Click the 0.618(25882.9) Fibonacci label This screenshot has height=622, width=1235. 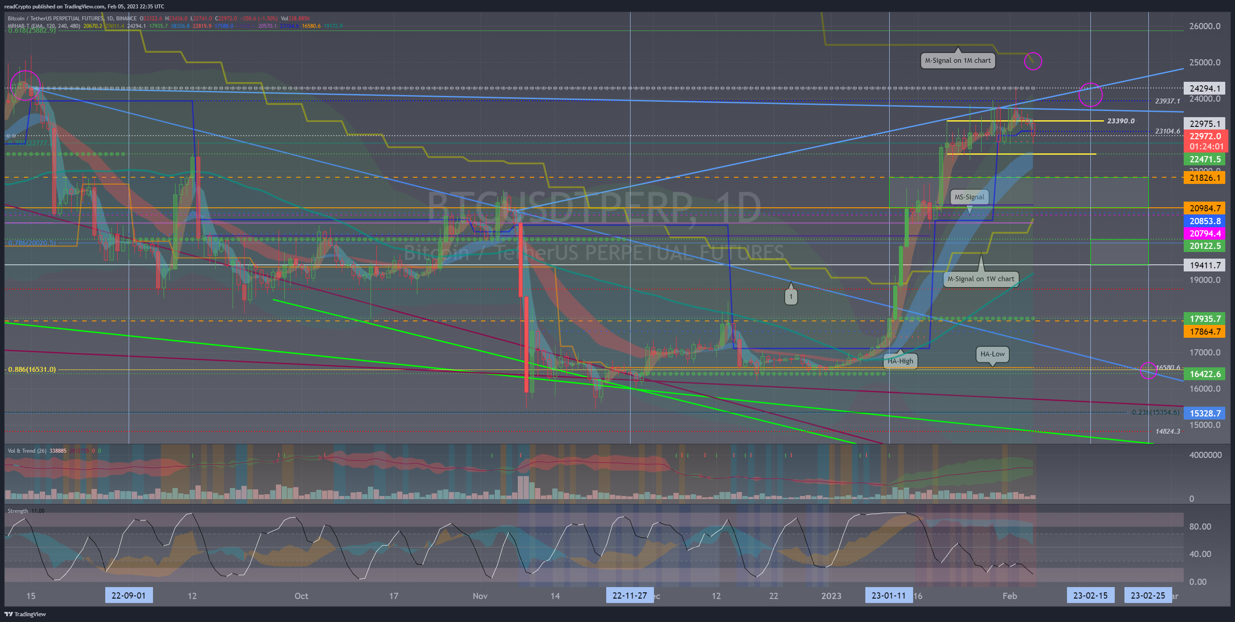click(x=32, y=30)
